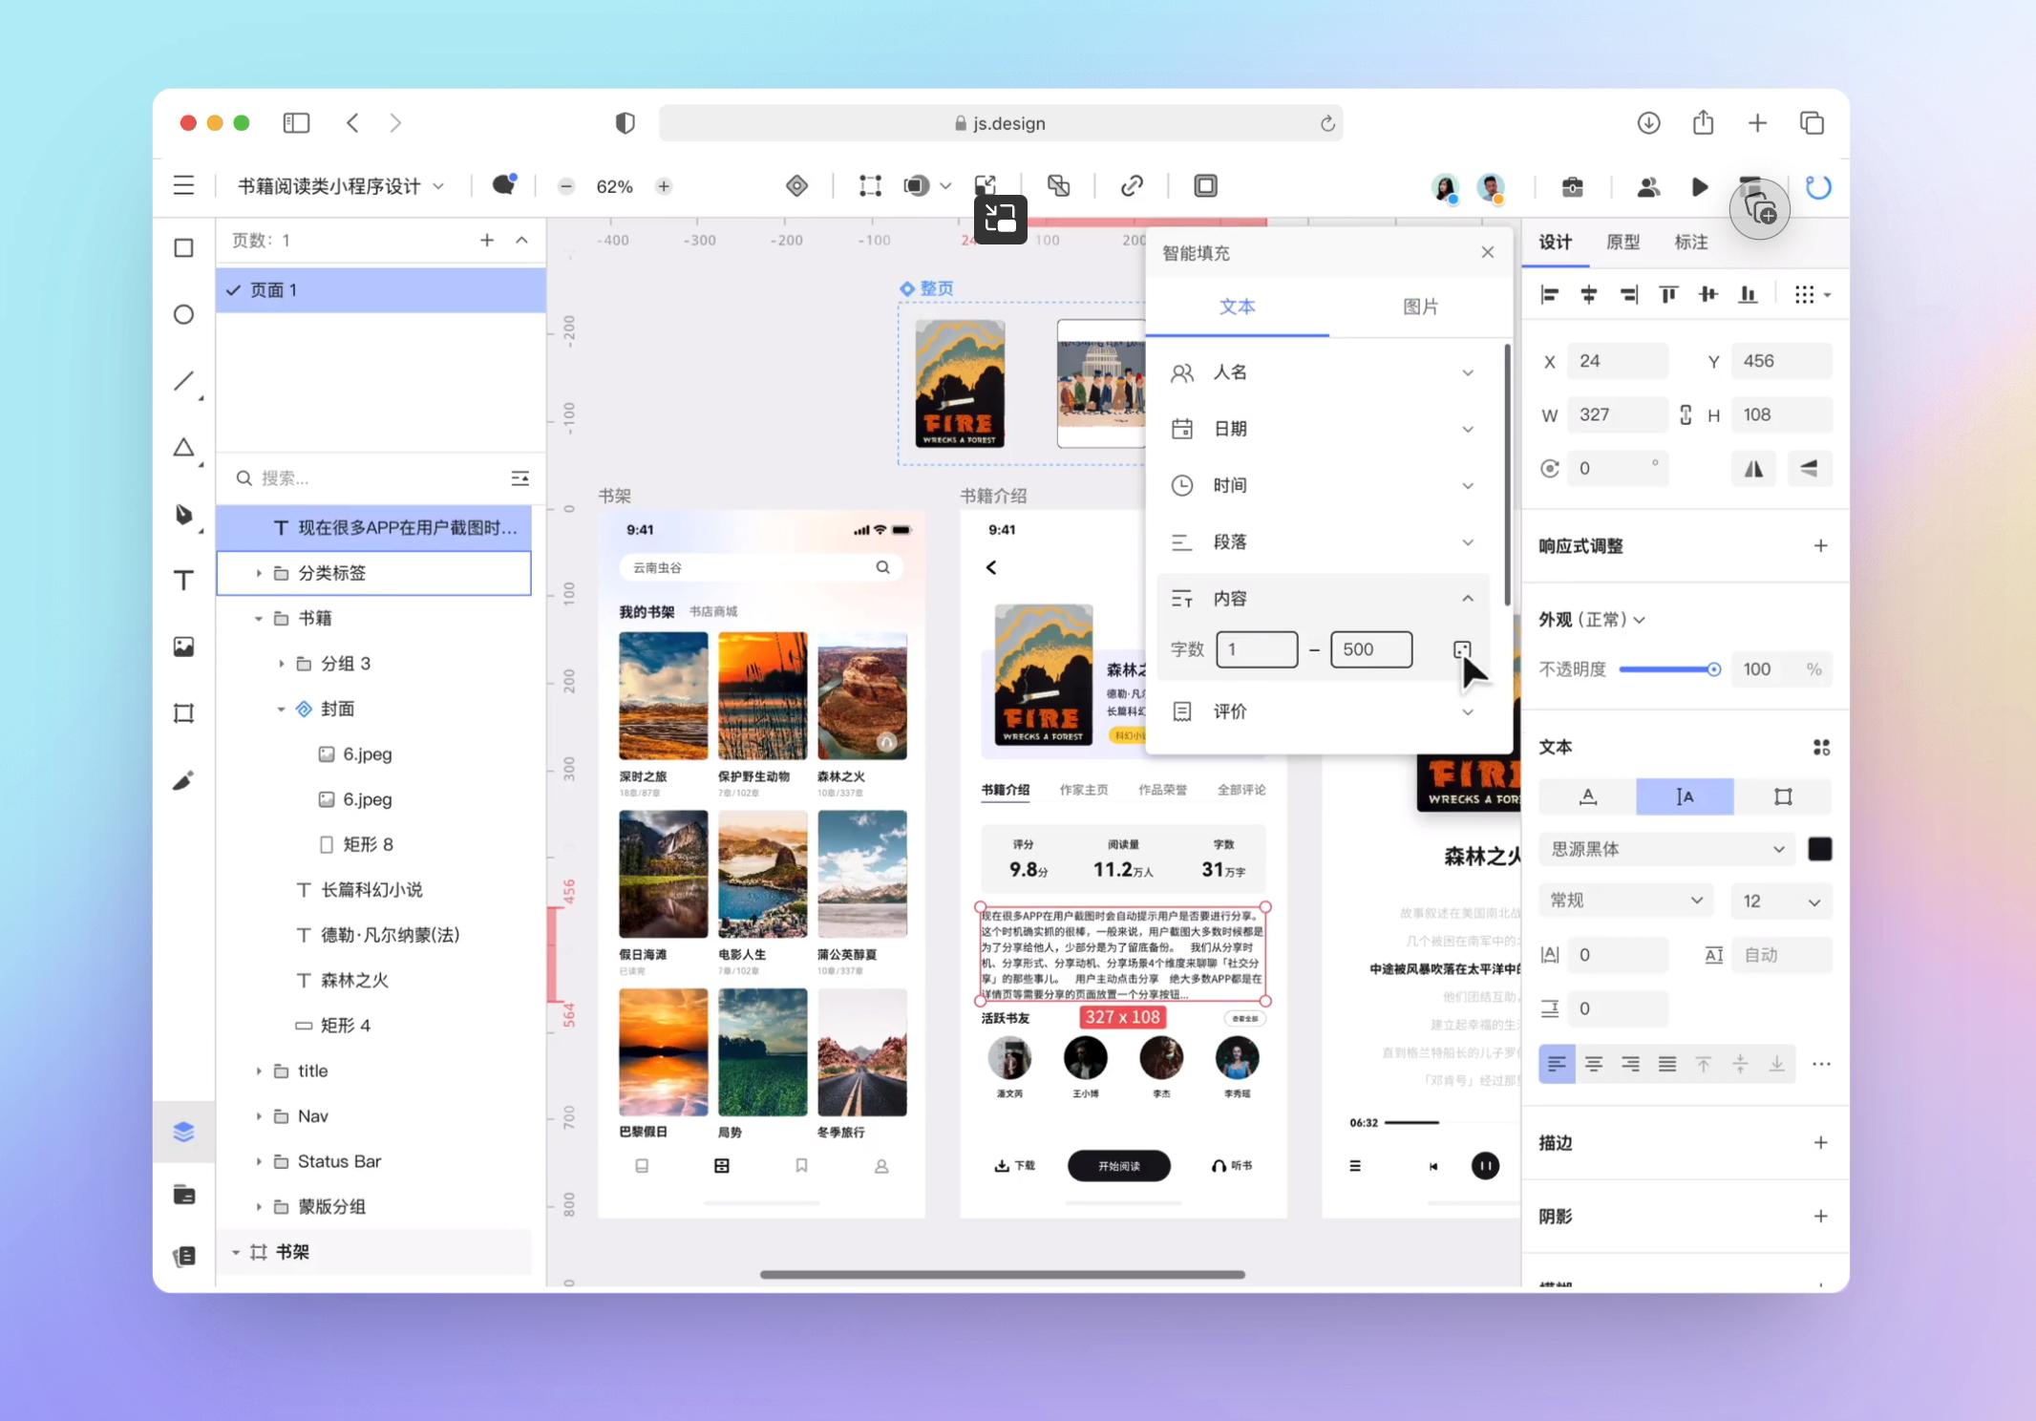Viewport: 2036px width, 1421px height.
Task: Click zoom in plus button beside 62%
Action: click(664, 186)
